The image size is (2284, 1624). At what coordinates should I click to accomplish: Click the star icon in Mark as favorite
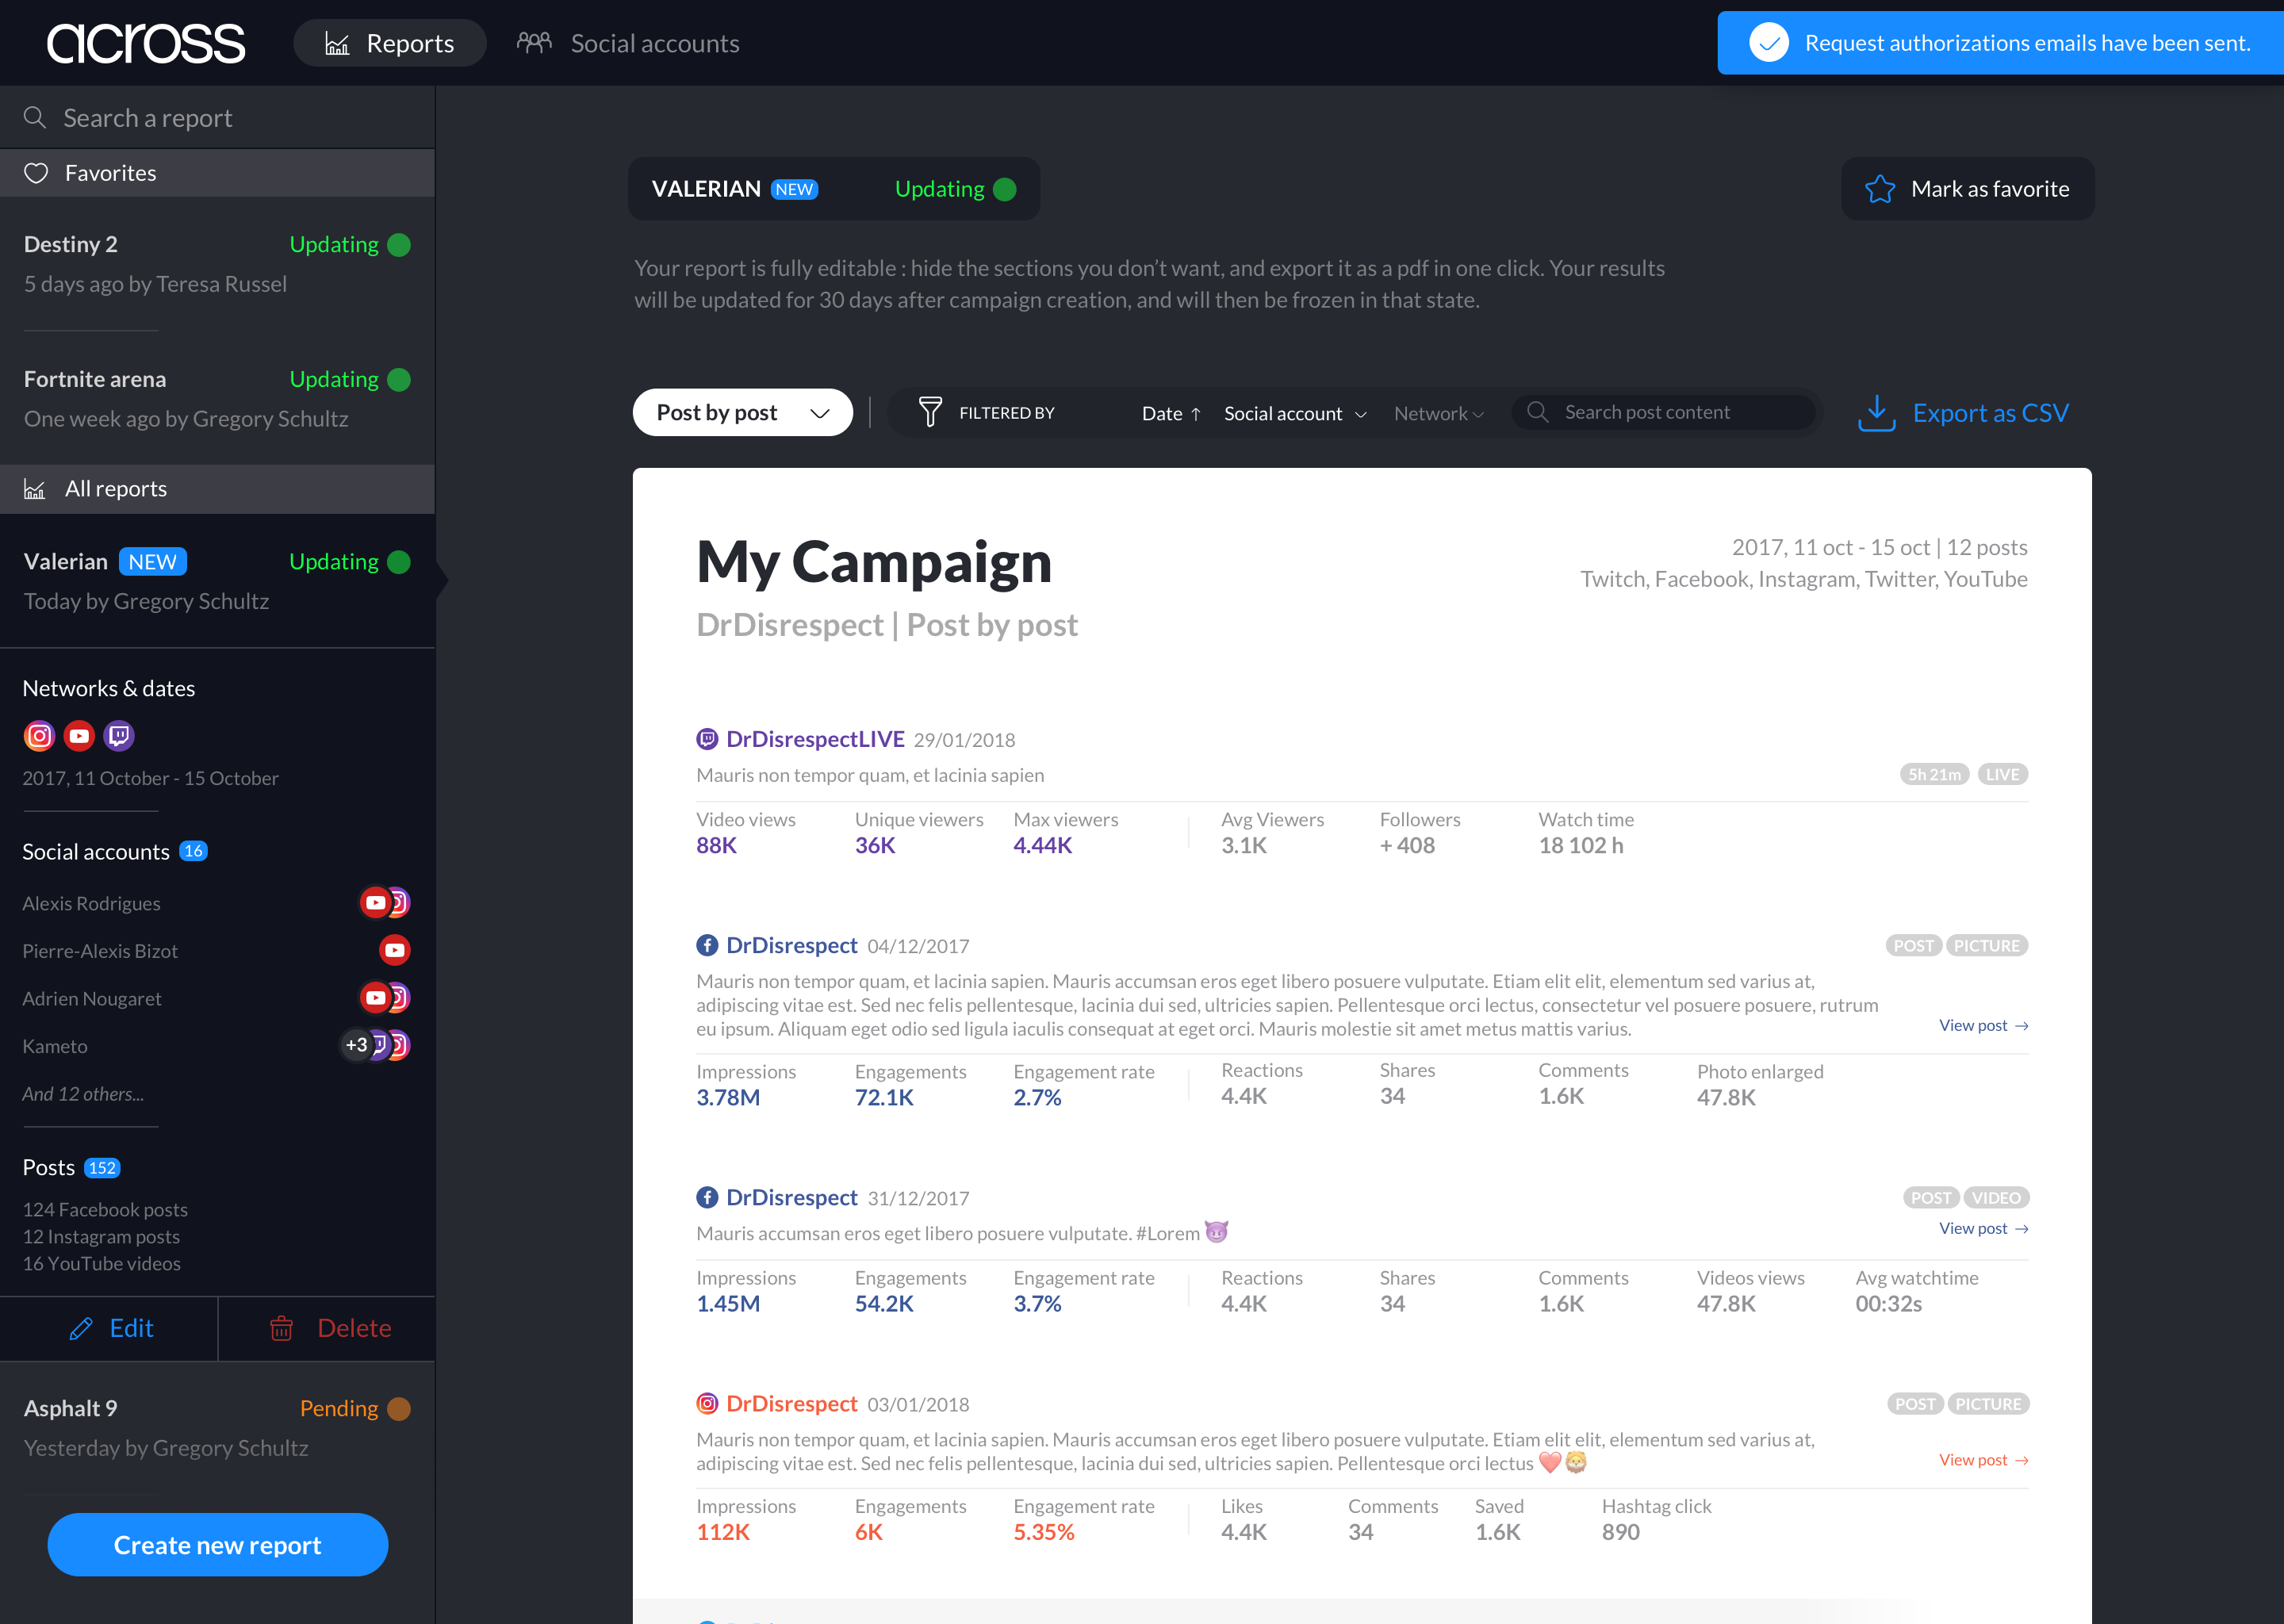1879,189
